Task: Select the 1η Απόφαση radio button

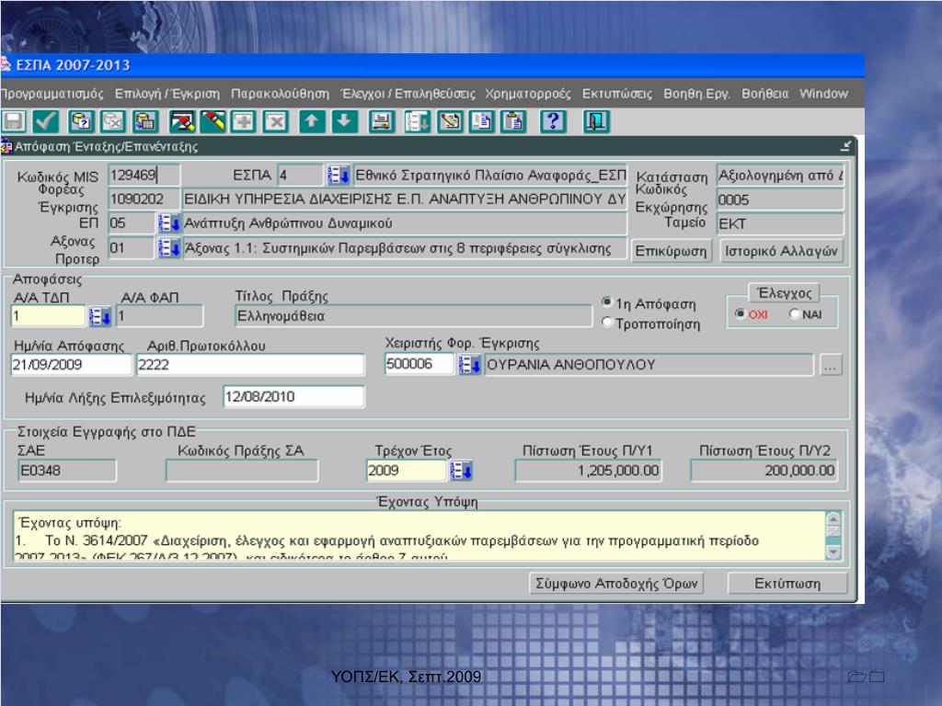Action: pyautogui.click(x=607, y=302)
